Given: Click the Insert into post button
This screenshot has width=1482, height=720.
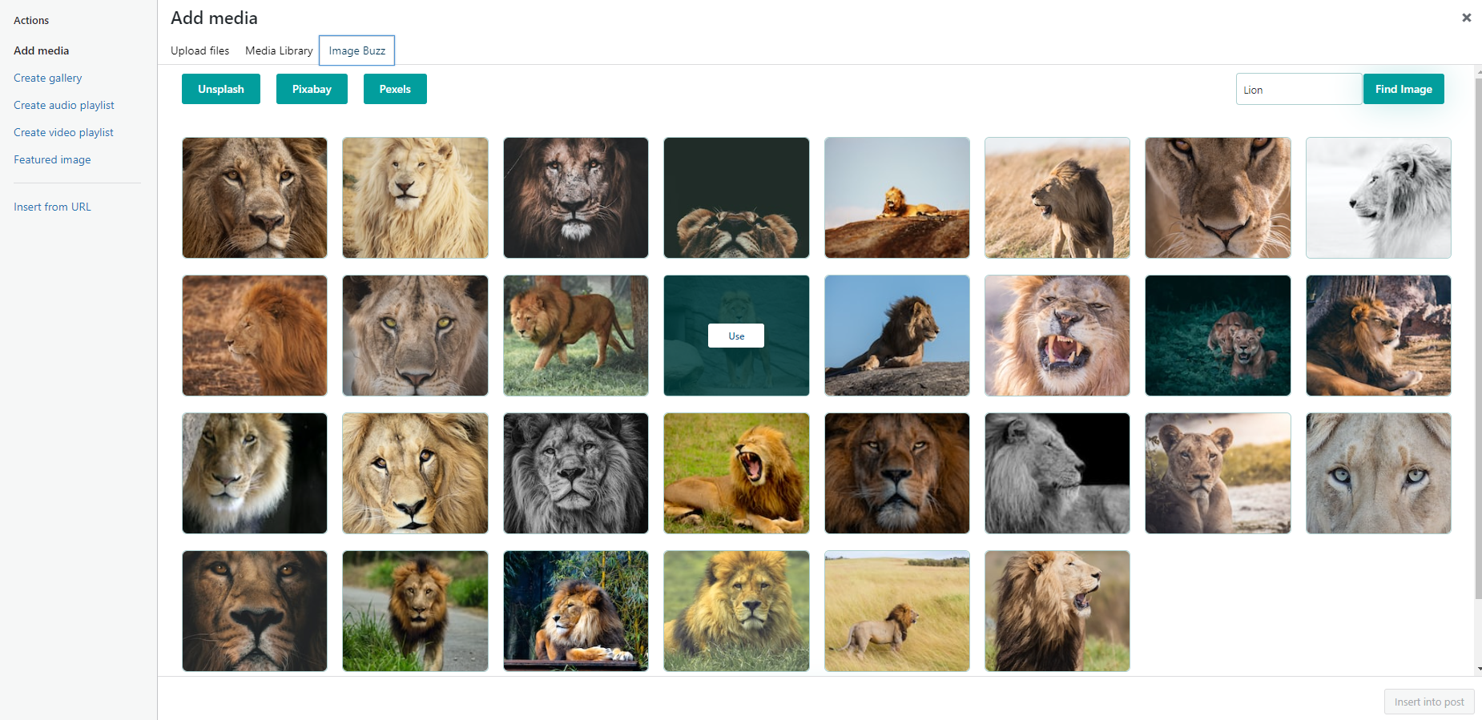Looking at the screenshot, I should click(1429, 702).
